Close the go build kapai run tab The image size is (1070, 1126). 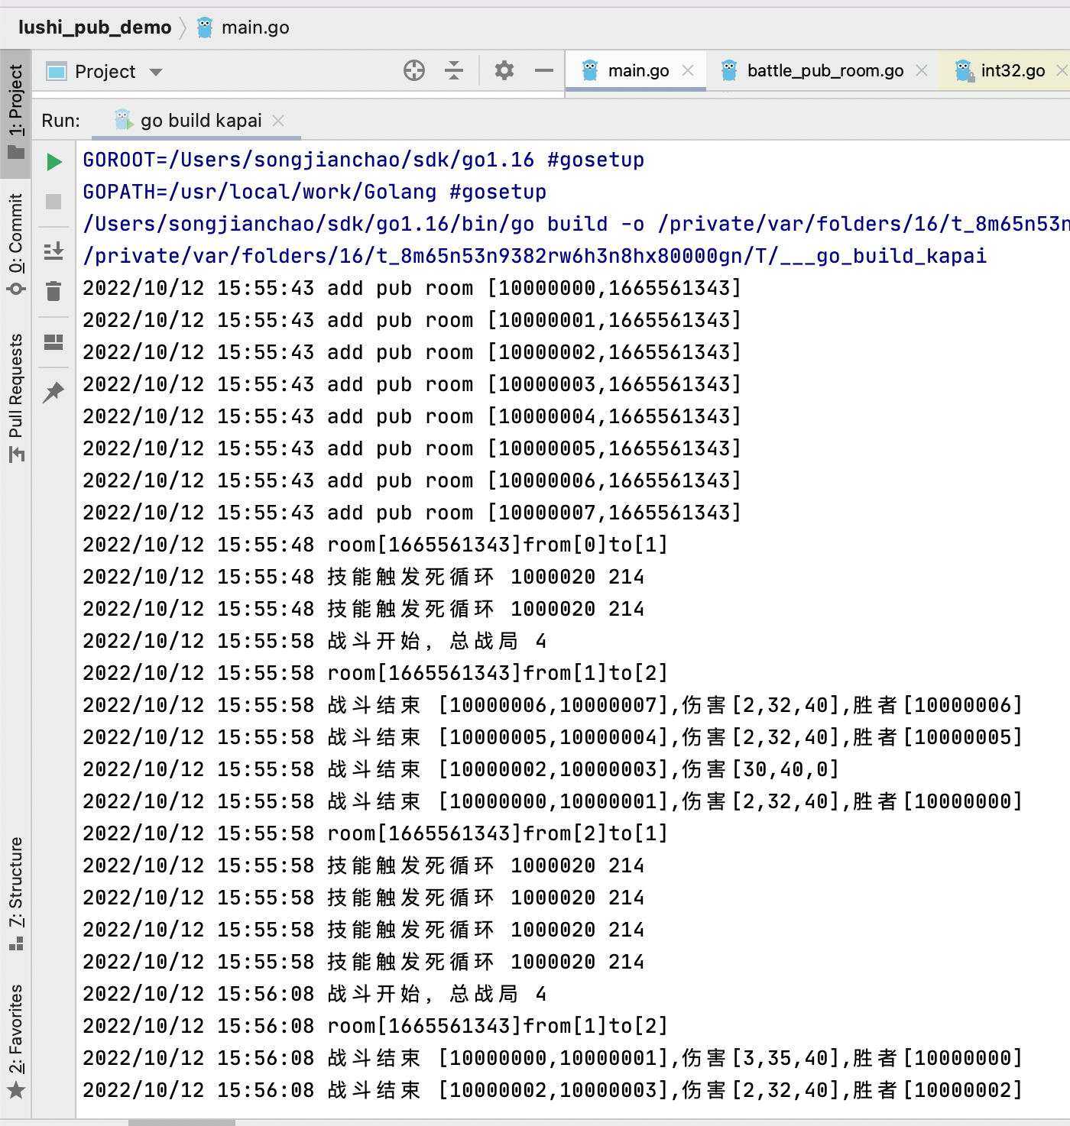click(278, 120)
